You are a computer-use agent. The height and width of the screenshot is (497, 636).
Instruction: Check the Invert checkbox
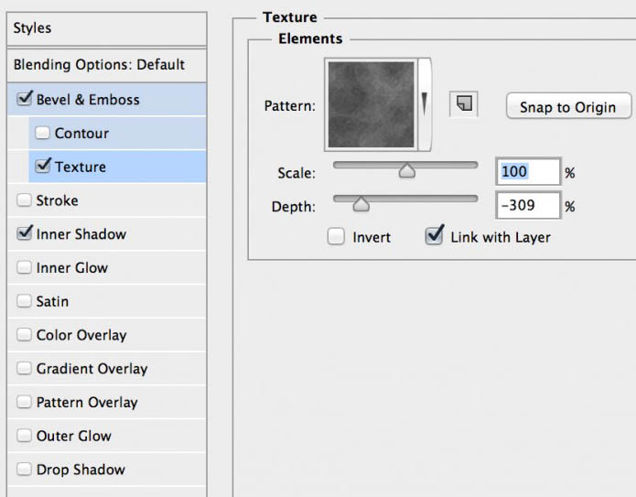[x=336, y=236]
